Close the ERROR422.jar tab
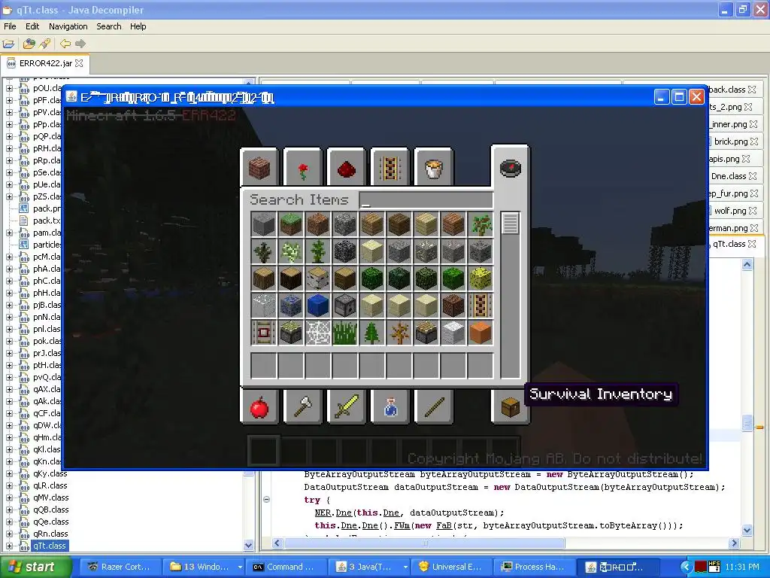Screen dimensions: 770x578 (x=79, y=63)
